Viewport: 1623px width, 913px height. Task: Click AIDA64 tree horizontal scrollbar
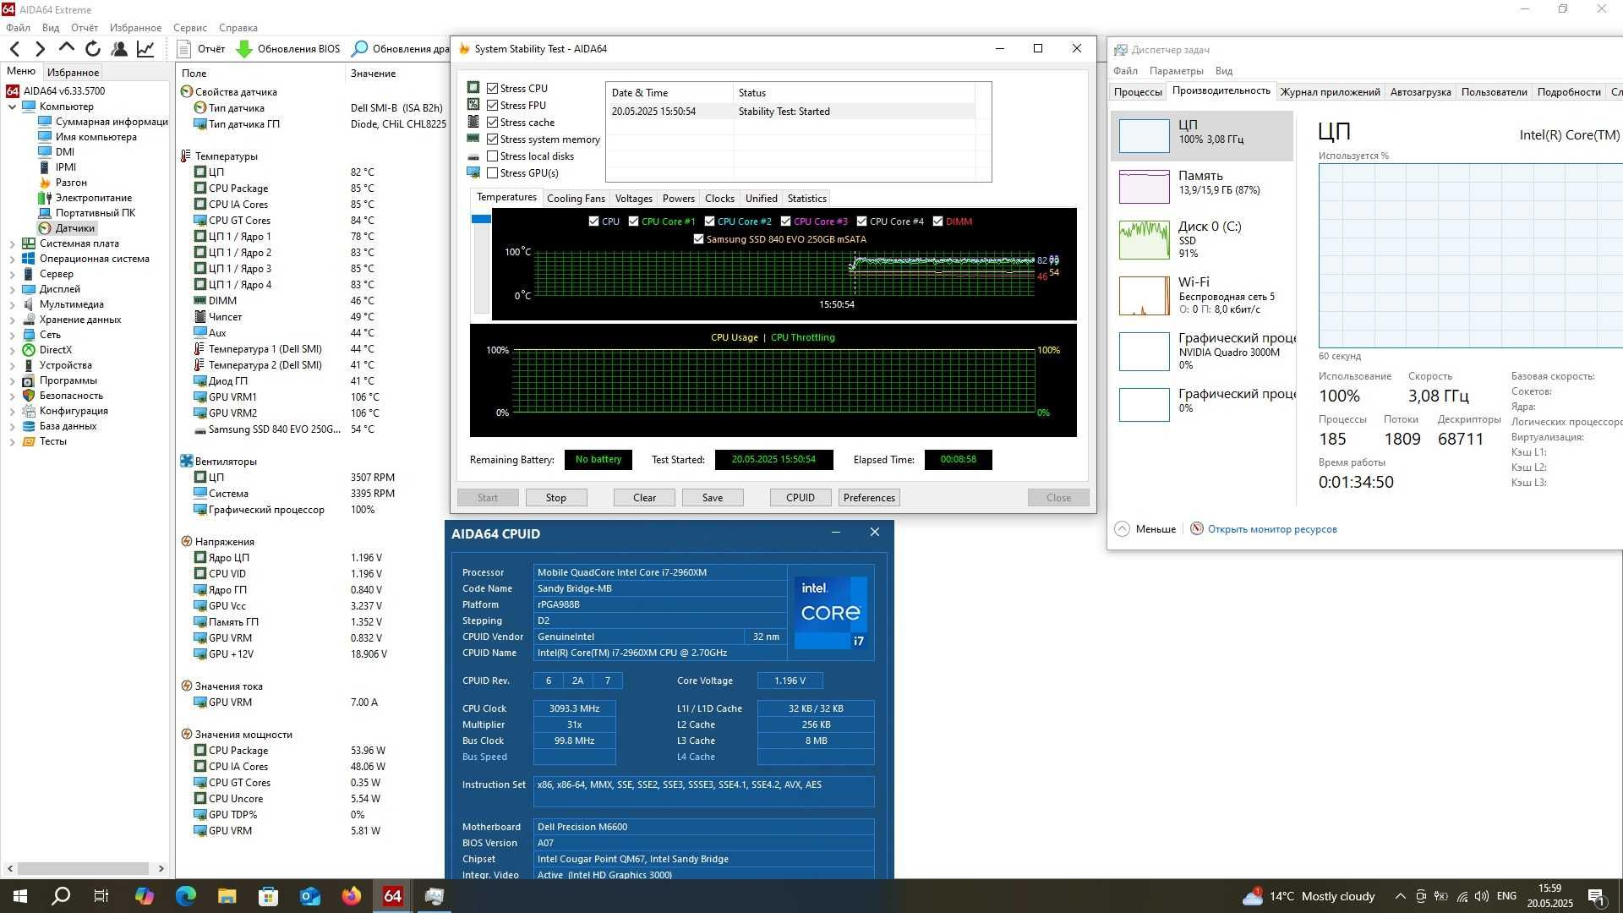84,868
